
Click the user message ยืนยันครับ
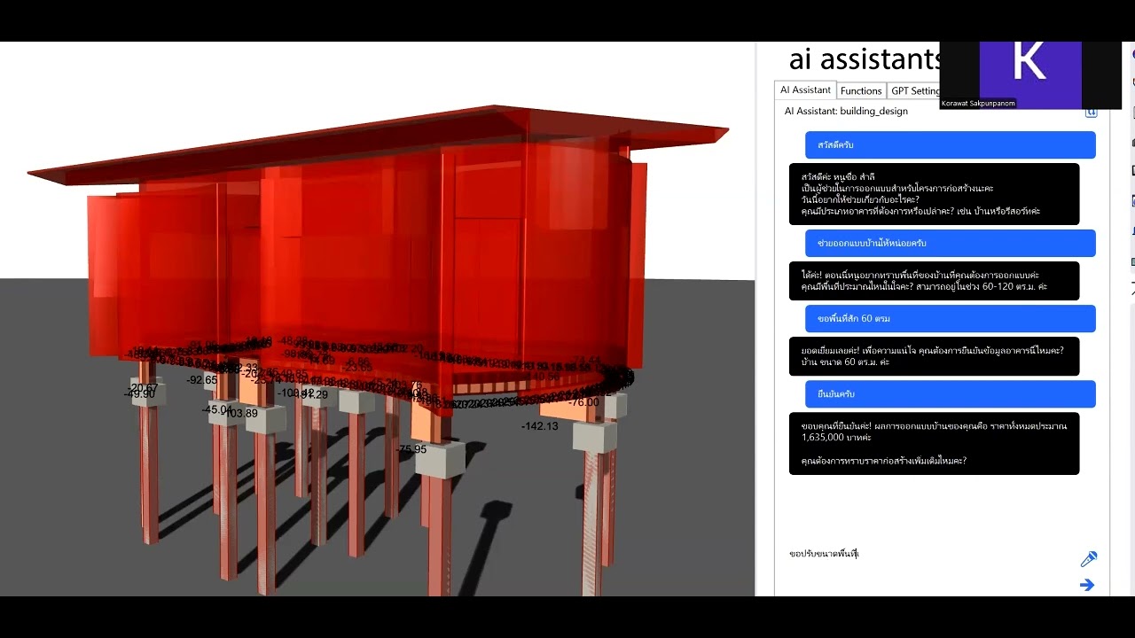[951, 393]
